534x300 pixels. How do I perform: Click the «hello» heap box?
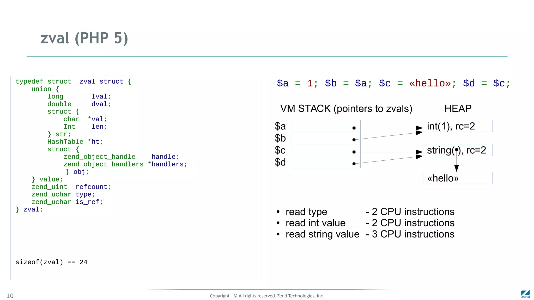point(458,178)
